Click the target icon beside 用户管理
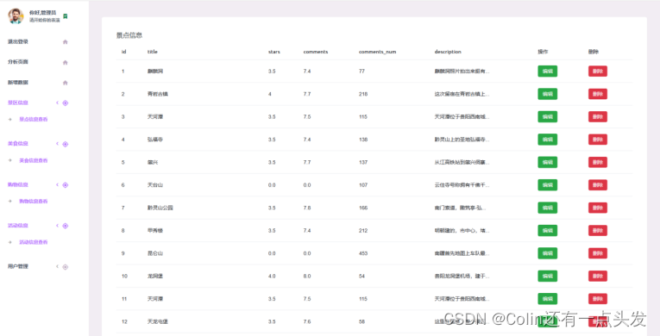The height and width of the screenshot is (336, 660). click(x=66, y=267)
